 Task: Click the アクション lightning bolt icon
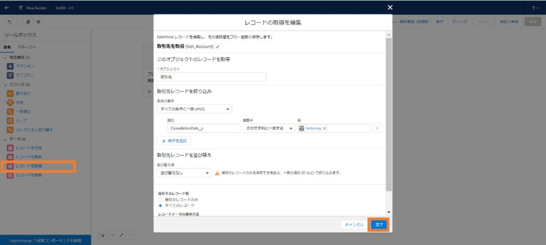pos(10,66)
